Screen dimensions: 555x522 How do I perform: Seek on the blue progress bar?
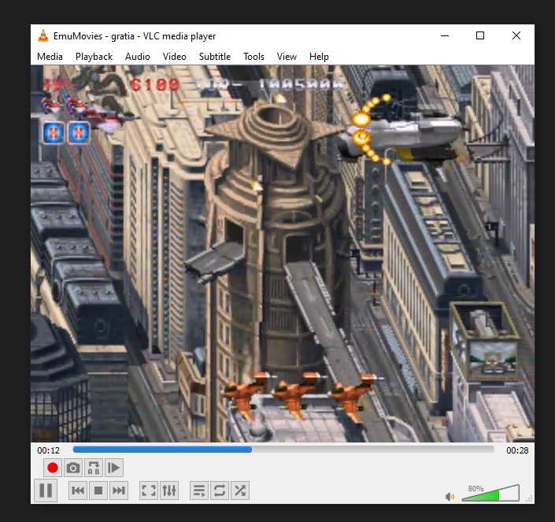pyautogui.click(x=283, y=450)
